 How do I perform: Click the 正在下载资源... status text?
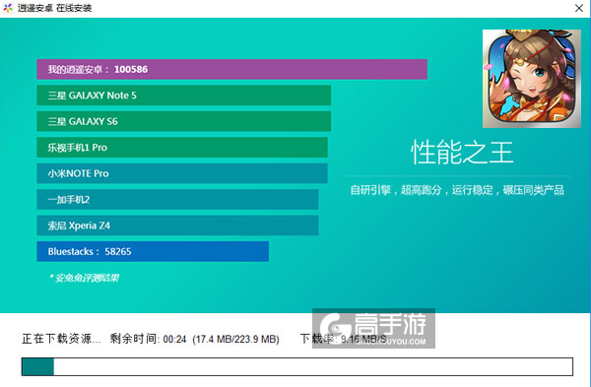pos(61,339)
